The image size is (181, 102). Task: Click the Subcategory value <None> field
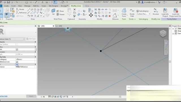click(x=25, y=59)
